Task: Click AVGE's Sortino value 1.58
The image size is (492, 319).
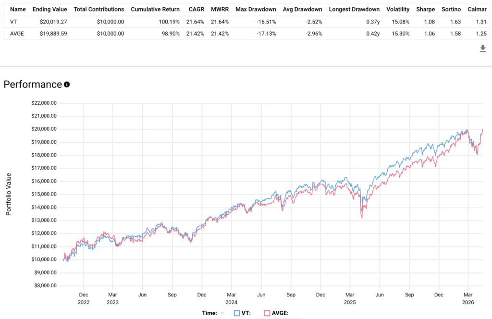Action: [455, 34]
